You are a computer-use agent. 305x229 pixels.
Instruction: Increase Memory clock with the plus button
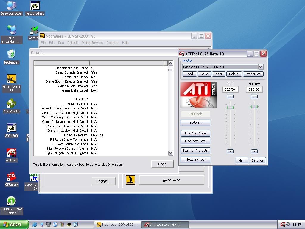point(254,97)
